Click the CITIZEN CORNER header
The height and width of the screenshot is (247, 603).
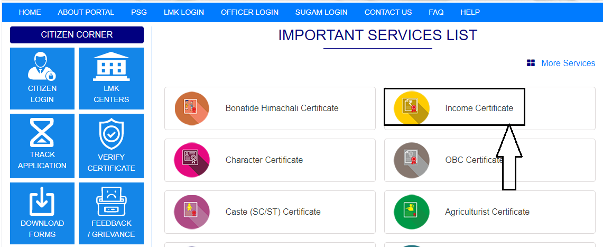click(x=77, y=34)
